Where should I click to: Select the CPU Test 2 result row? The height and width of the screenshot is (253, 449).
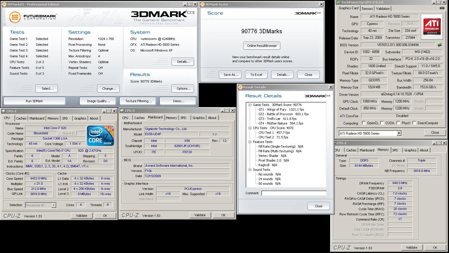pyautogui.click(x=273, y=137)
